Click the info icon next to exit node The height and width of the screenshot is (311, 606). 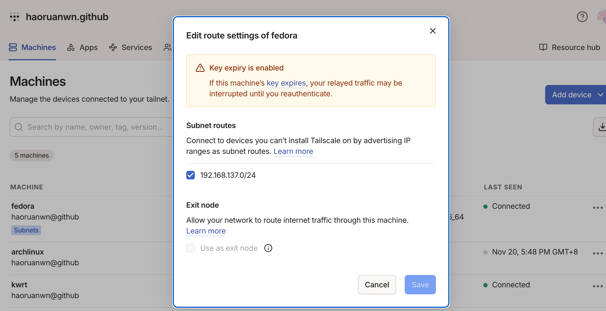[x=268, y=248]
